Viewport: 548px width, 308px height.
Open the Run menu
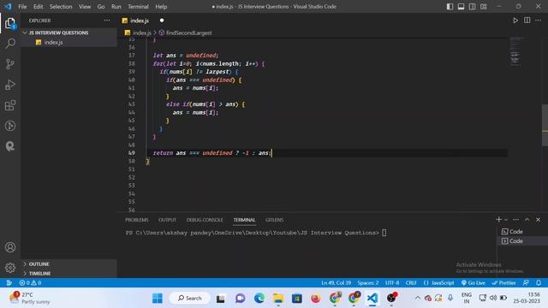(x=116, y=7)
